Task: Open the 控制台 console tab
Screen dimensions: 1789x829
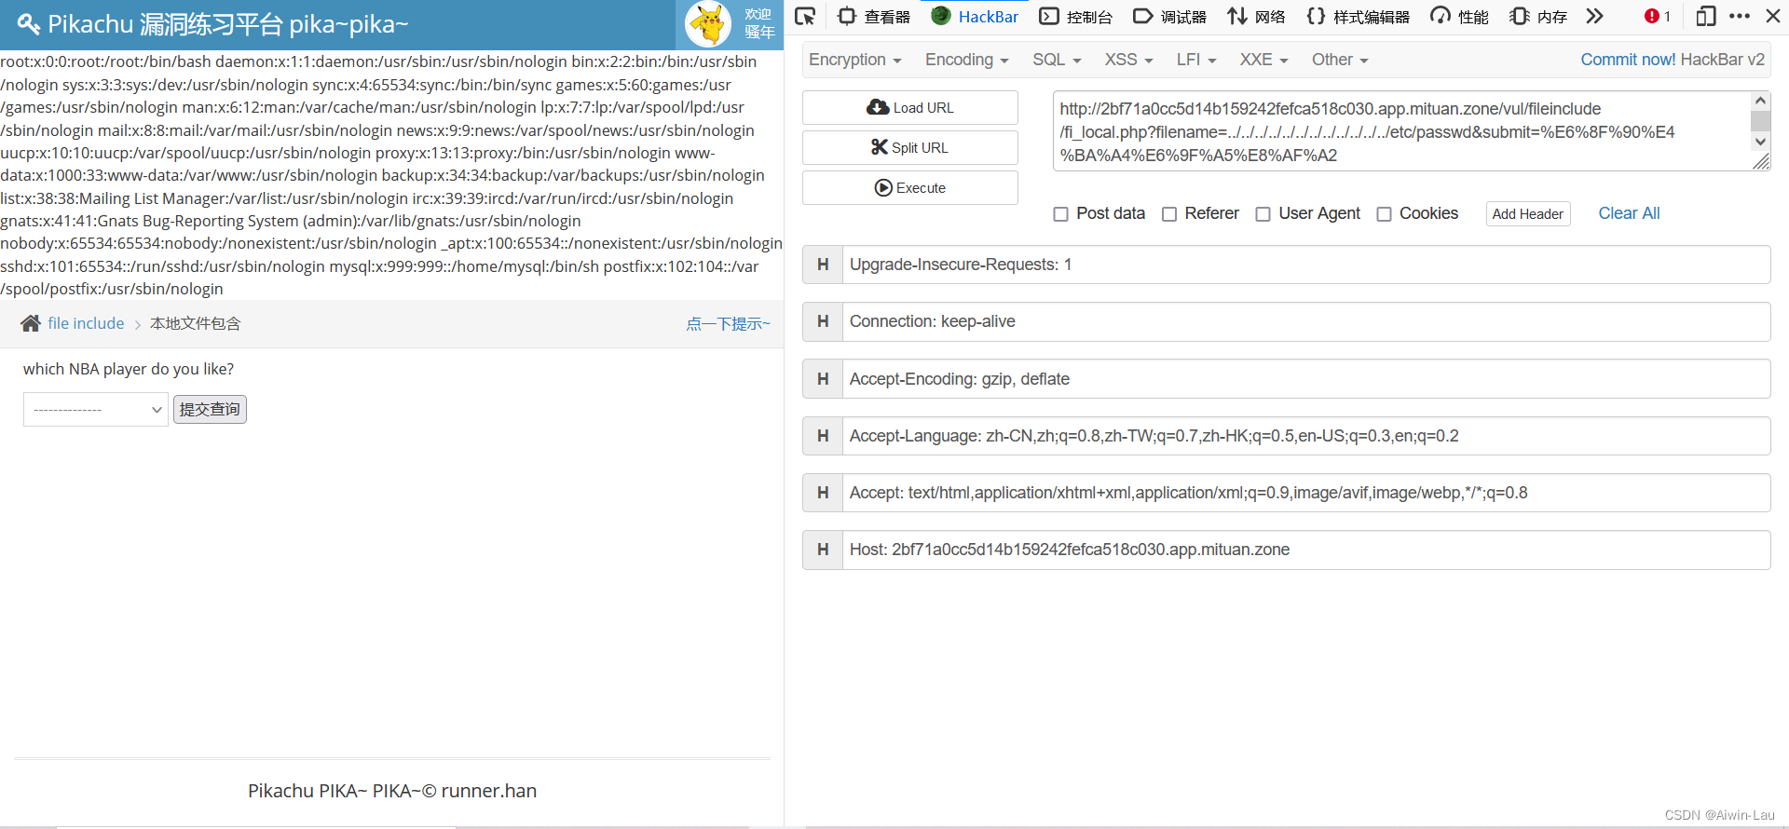Action: coord(1076,16)
